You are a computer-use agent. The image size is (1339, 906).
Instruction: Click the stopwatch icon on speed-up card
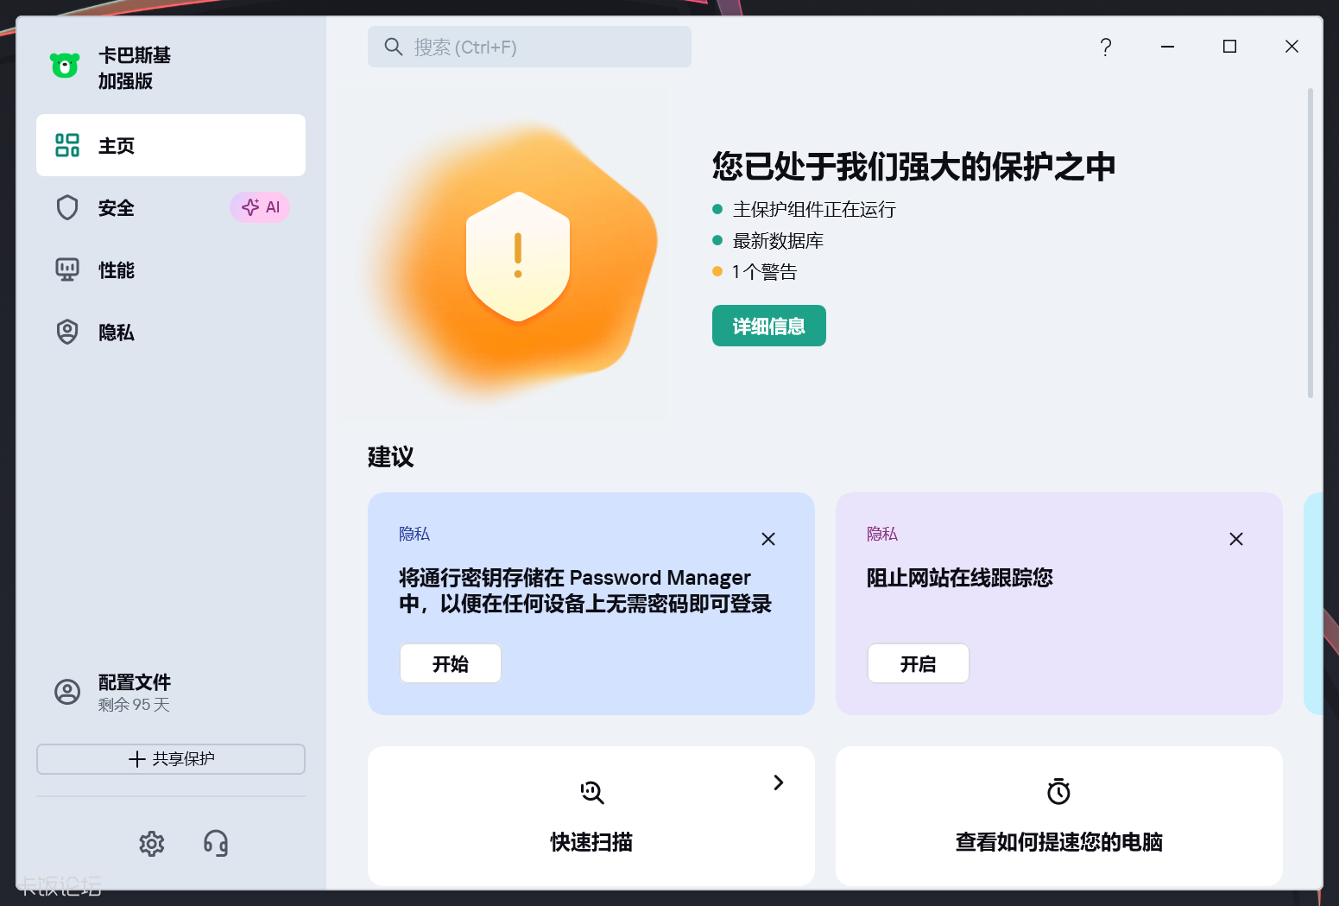(x=1058, y=791)
